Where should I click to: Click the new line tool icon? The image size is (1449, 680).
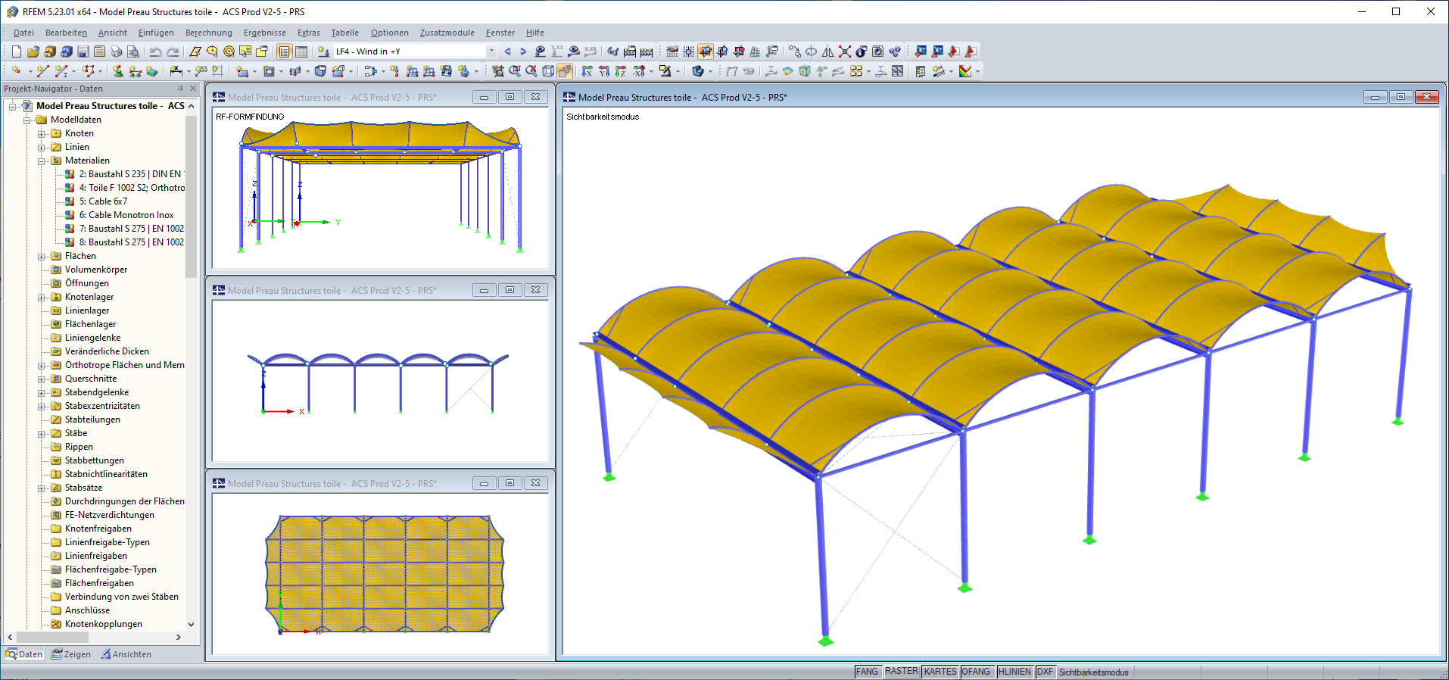click(42, 71)
